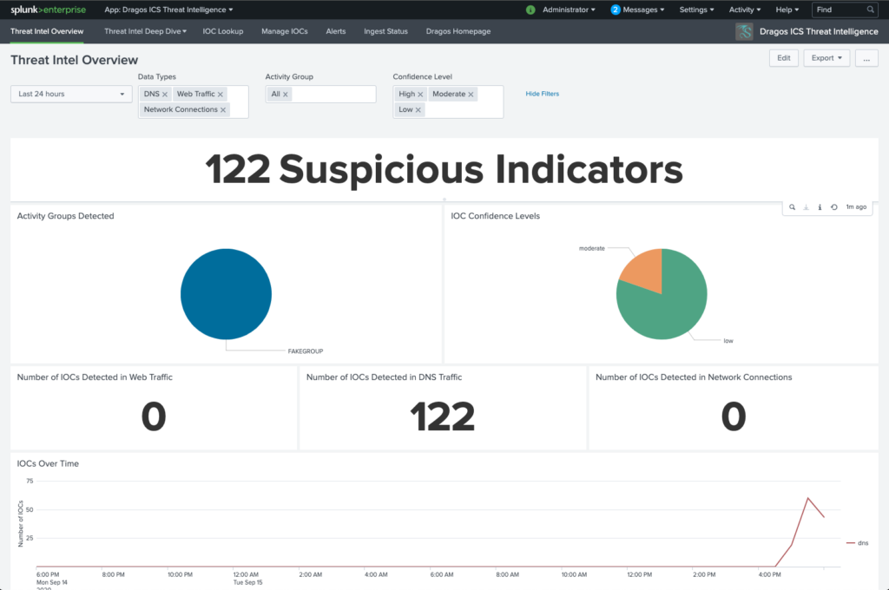The height and width of the screenshot is (590, 889).
Task: Click the more options ellipsis button
Action: point(866,58)
